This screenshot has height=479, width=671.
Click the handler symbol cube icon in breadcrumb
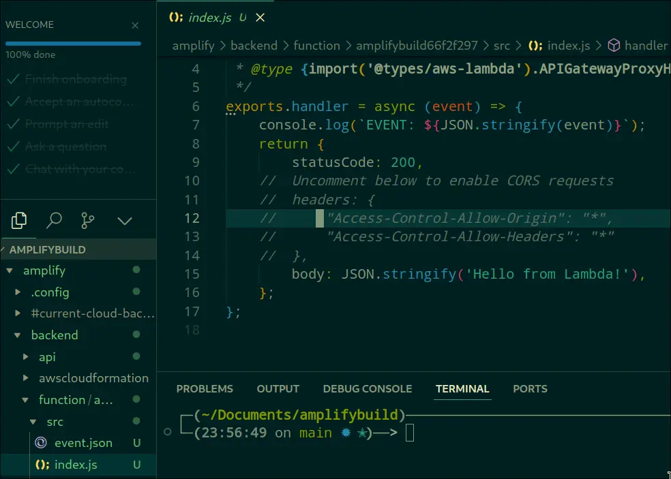tap(614, 46)
